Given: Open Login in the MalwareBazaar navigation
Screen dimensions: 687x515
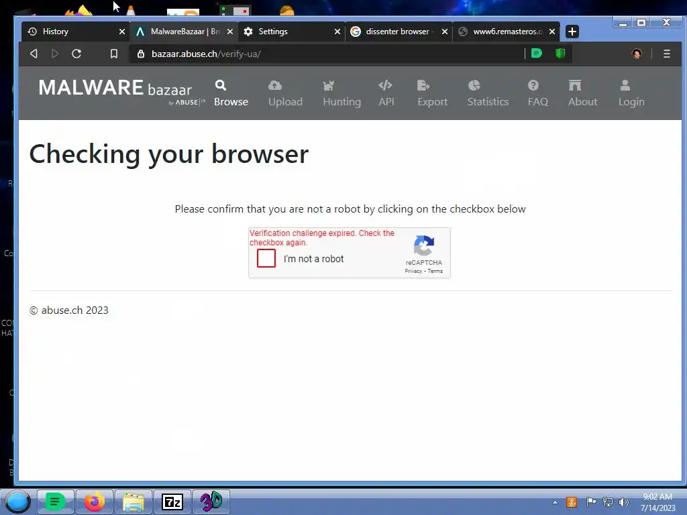Looking at the screenshot, I should 631,93.
